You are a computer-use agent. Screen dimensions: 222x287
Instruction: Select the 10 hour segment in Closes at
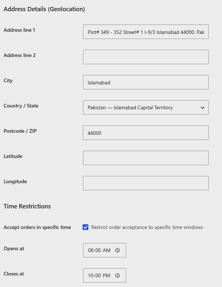(x=91, y=275)
